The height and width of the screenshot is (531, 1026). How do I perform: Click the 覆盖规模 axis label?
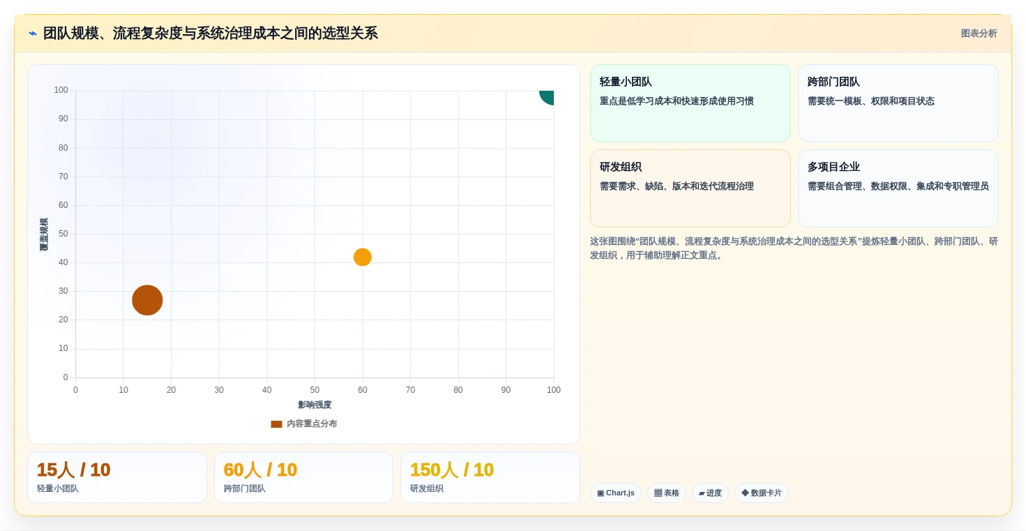click(44, 234)
